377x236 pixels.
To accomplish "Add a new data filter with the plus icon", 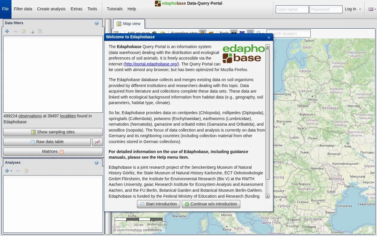I will click(7, 31).
